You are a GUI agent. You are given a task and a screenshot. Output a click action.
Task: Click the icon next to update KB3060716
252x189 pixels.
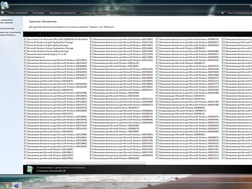[157, 39]
